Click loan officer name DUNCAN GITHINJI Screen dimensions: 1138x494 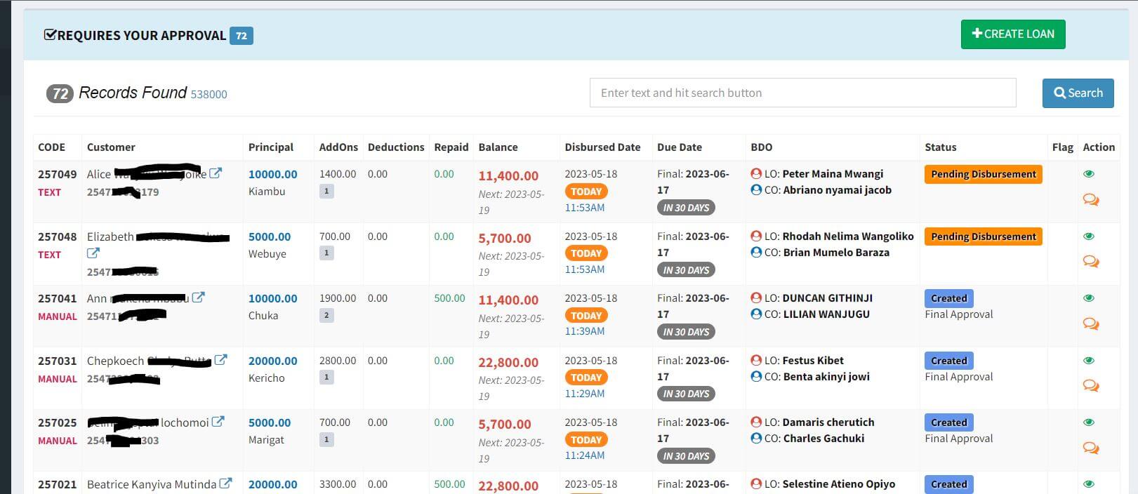pos(828,298)
